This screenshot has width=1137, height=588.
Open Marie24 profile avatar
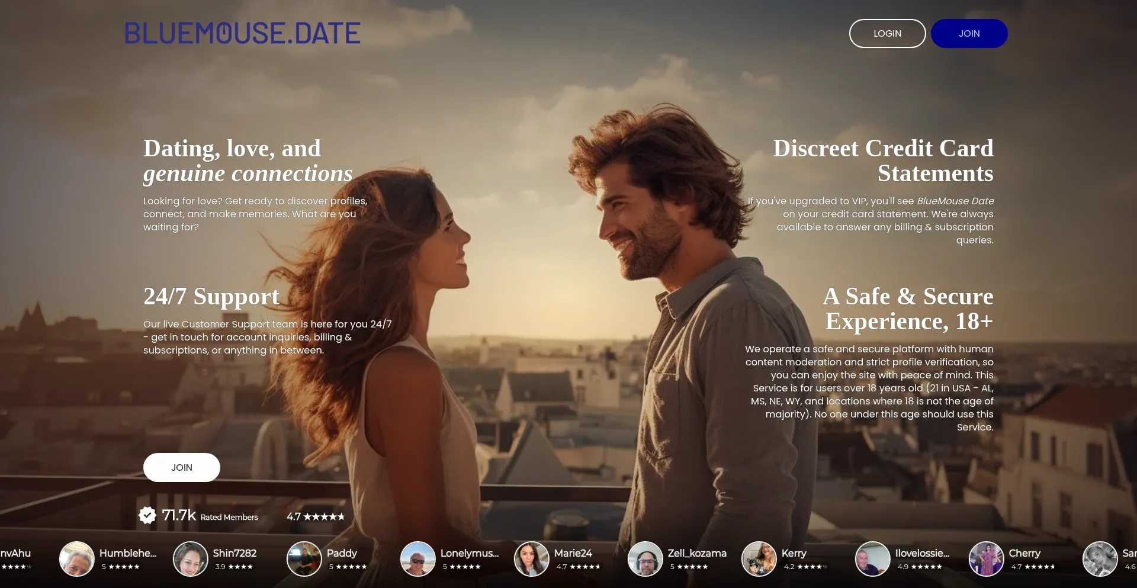click(x=532, y=559)
